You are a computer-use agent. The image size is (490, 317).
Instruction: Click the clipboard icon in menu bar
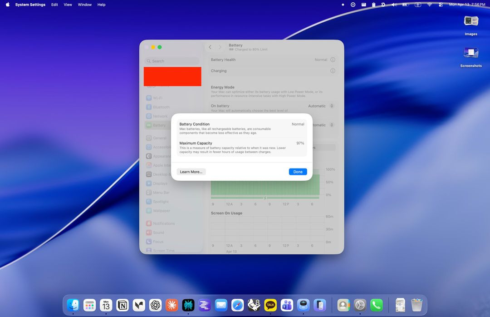point(374,5)
